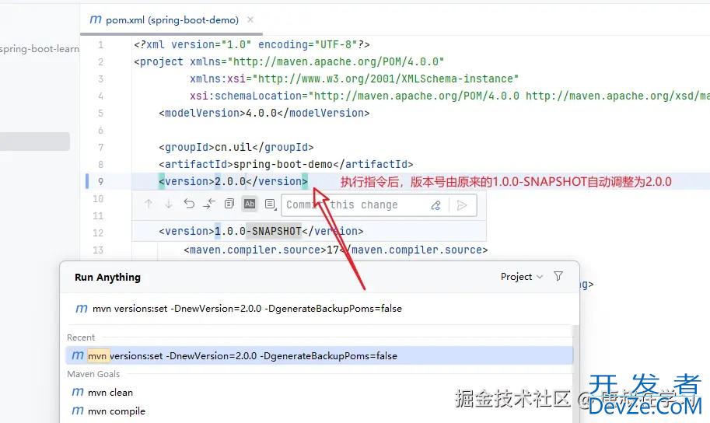The image size is (710, 423).
Task: Click the xml version declaration on line 1
Action: pyautogui.click(x=252, y=45)
